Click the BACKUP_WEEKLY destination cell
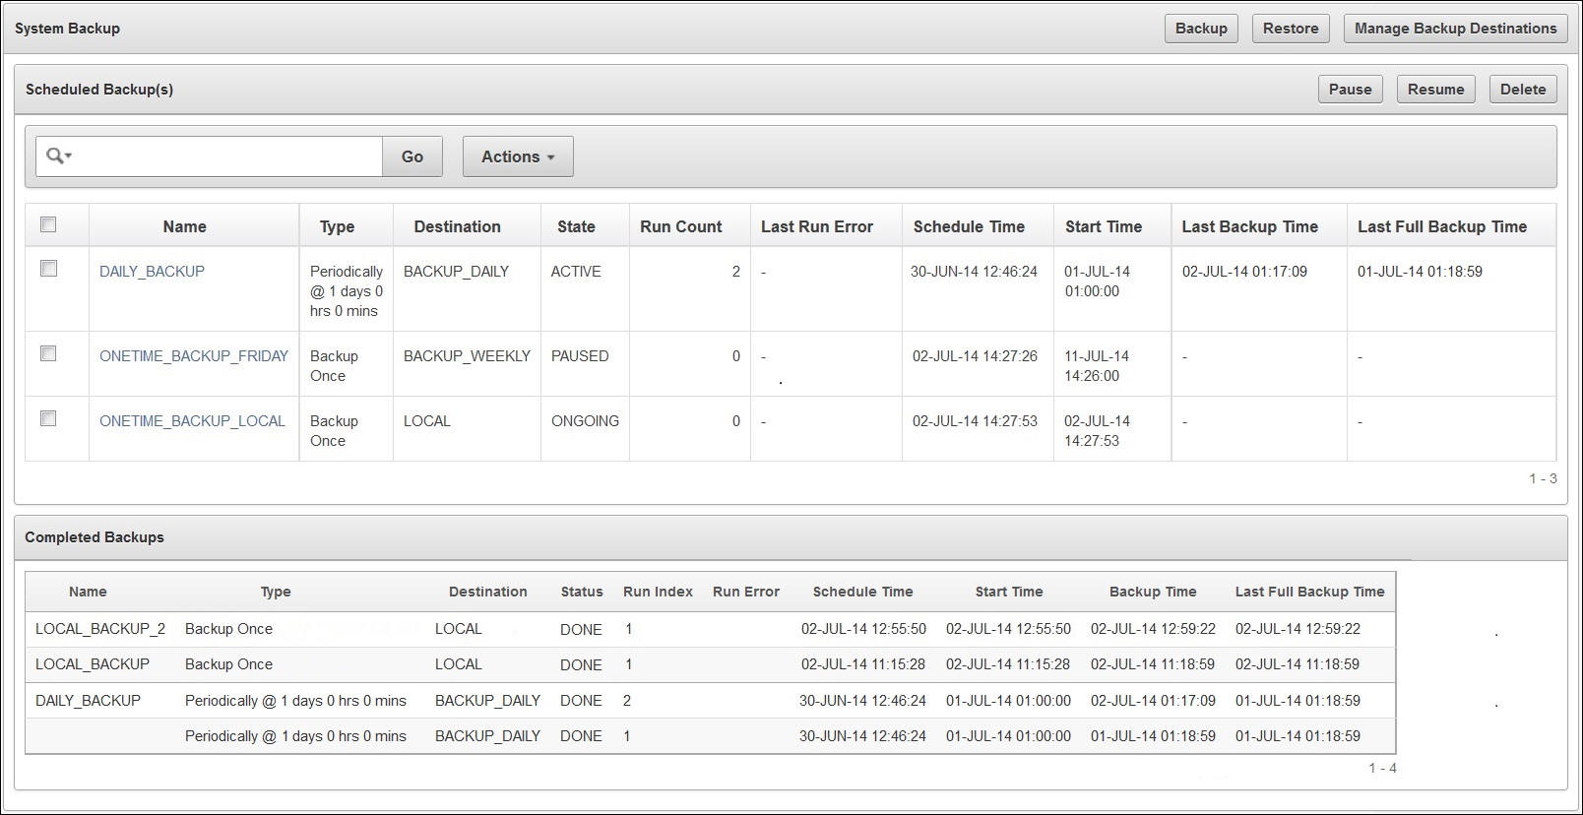 (467, 355)
